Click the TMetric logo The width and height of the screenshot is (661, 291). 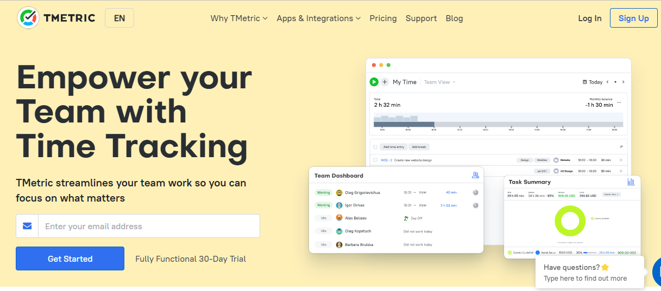tap(56, 18)
